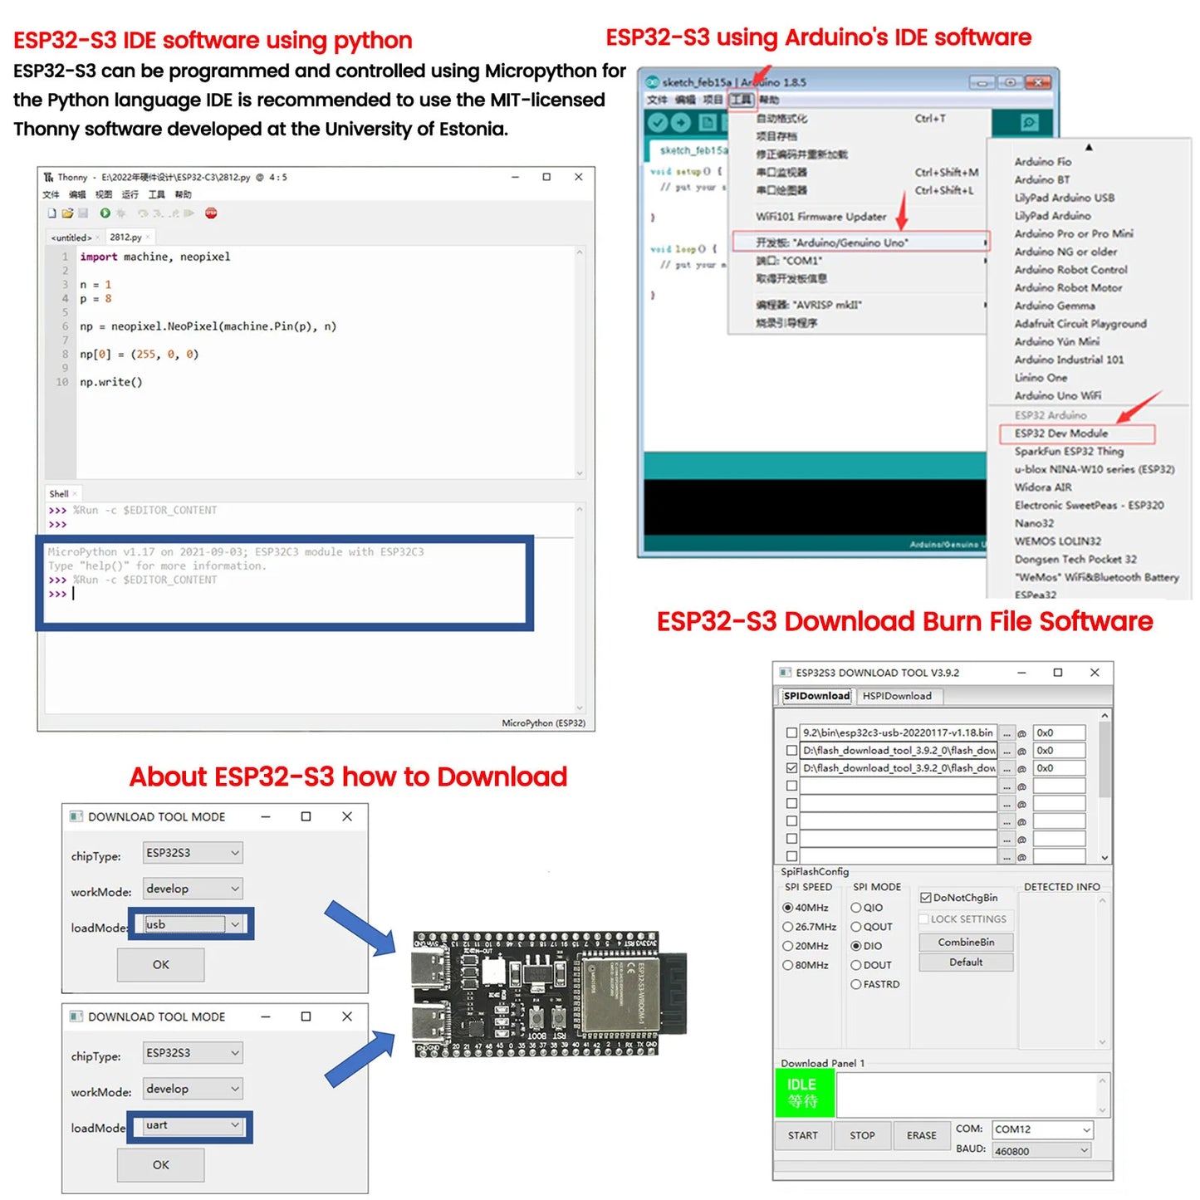Open a file using Thonny's folder icon
The width and height of the screenshot is (1200, 1200).
68,213
